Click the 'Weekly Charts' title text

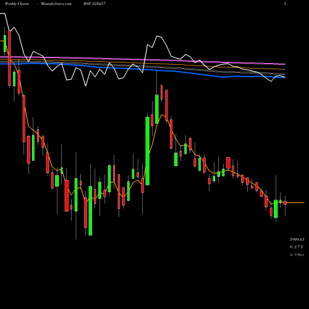click(x=17, y=4)
